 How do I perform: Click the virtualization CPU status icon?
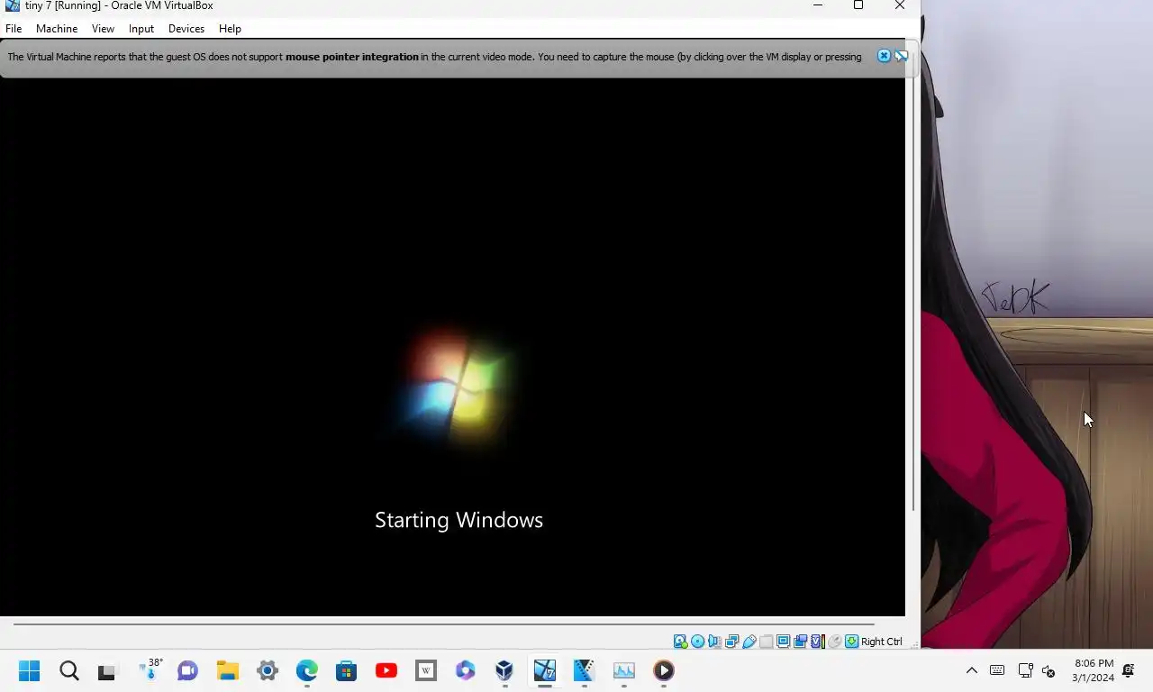[x=817, y=642]
